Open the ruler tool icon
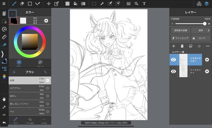The width and height of the screenshot is (212, 128). click(x=4, y=37)
